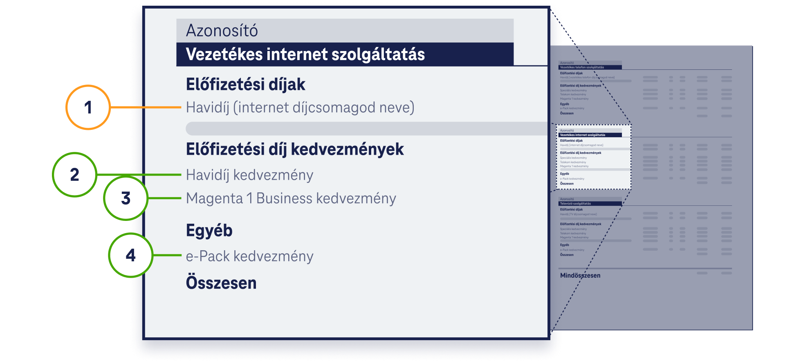Click the 'e-Pack kedvezmény' large line

click(x=249, y=256)
